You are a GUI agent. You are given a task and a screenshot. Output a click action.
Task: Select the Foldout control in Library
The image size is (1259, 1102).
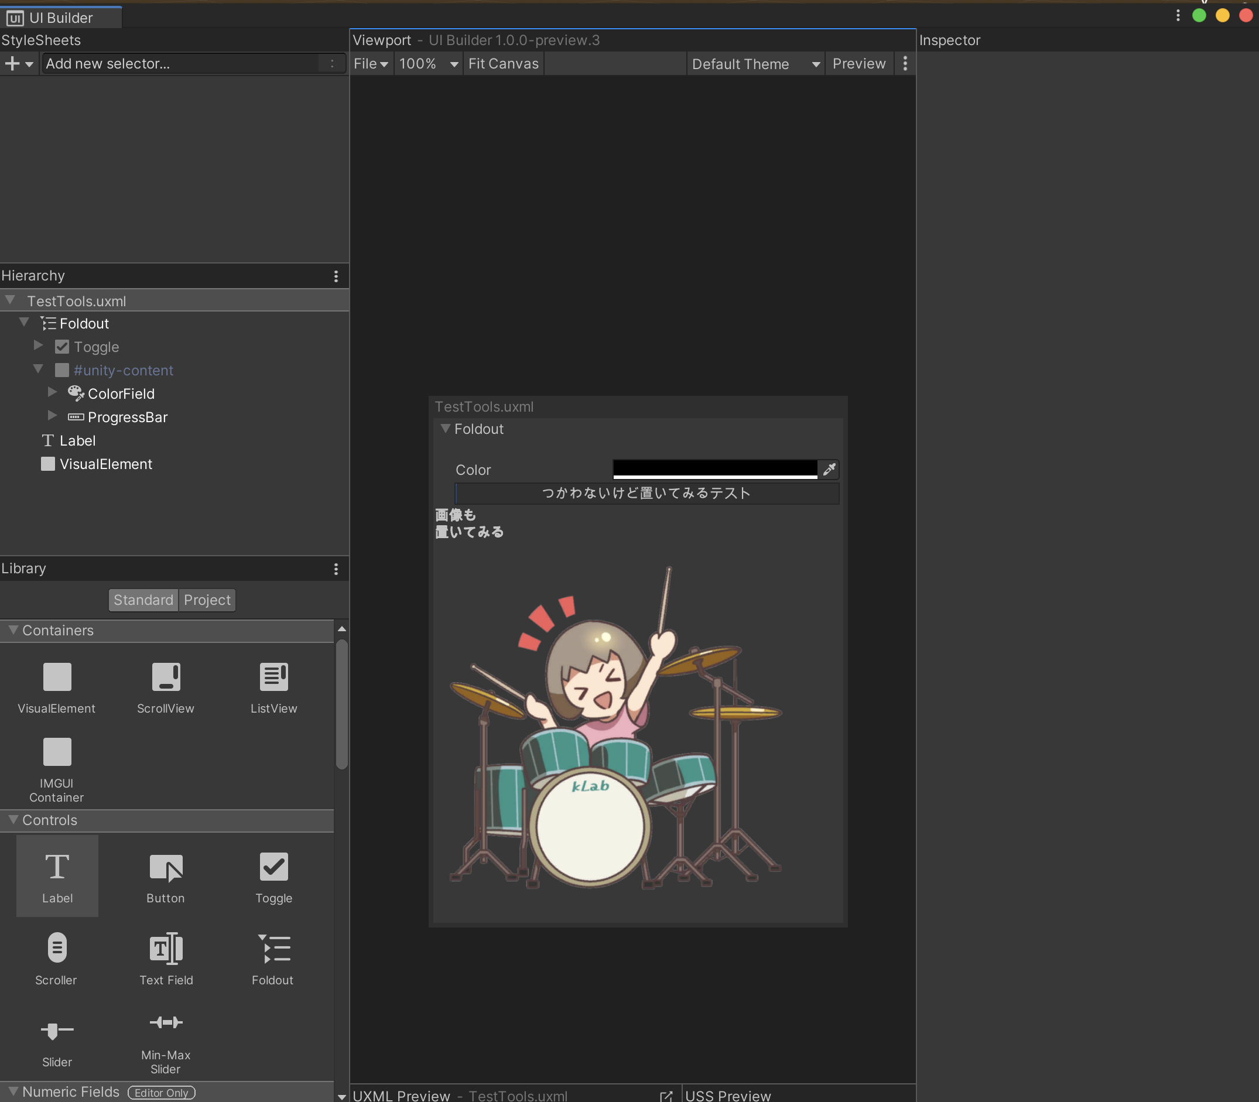pyautogui.click(x=273, y=957)
